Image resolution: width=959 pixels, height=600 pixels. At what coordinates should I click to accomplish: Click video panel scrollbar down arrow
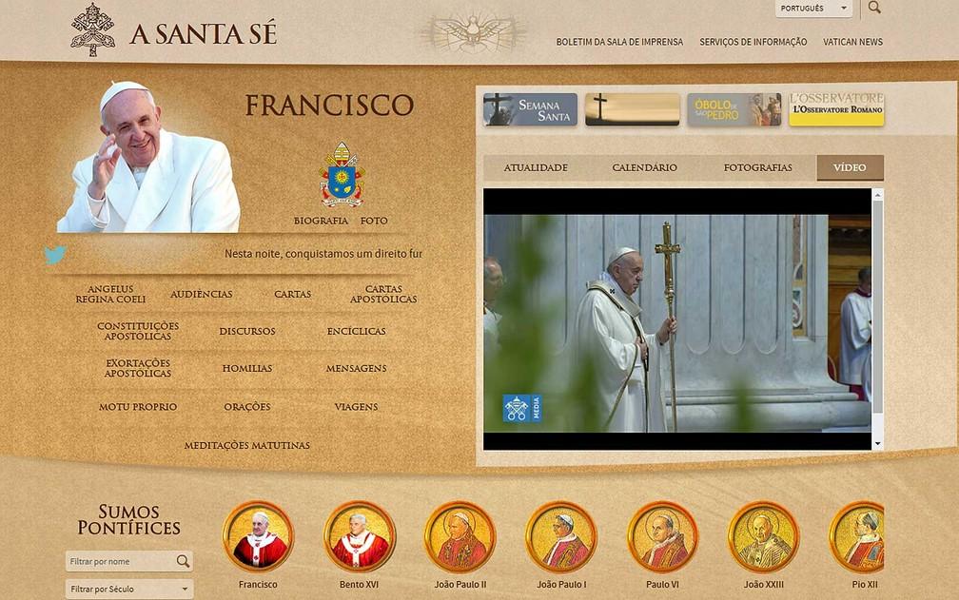point(877,444)
